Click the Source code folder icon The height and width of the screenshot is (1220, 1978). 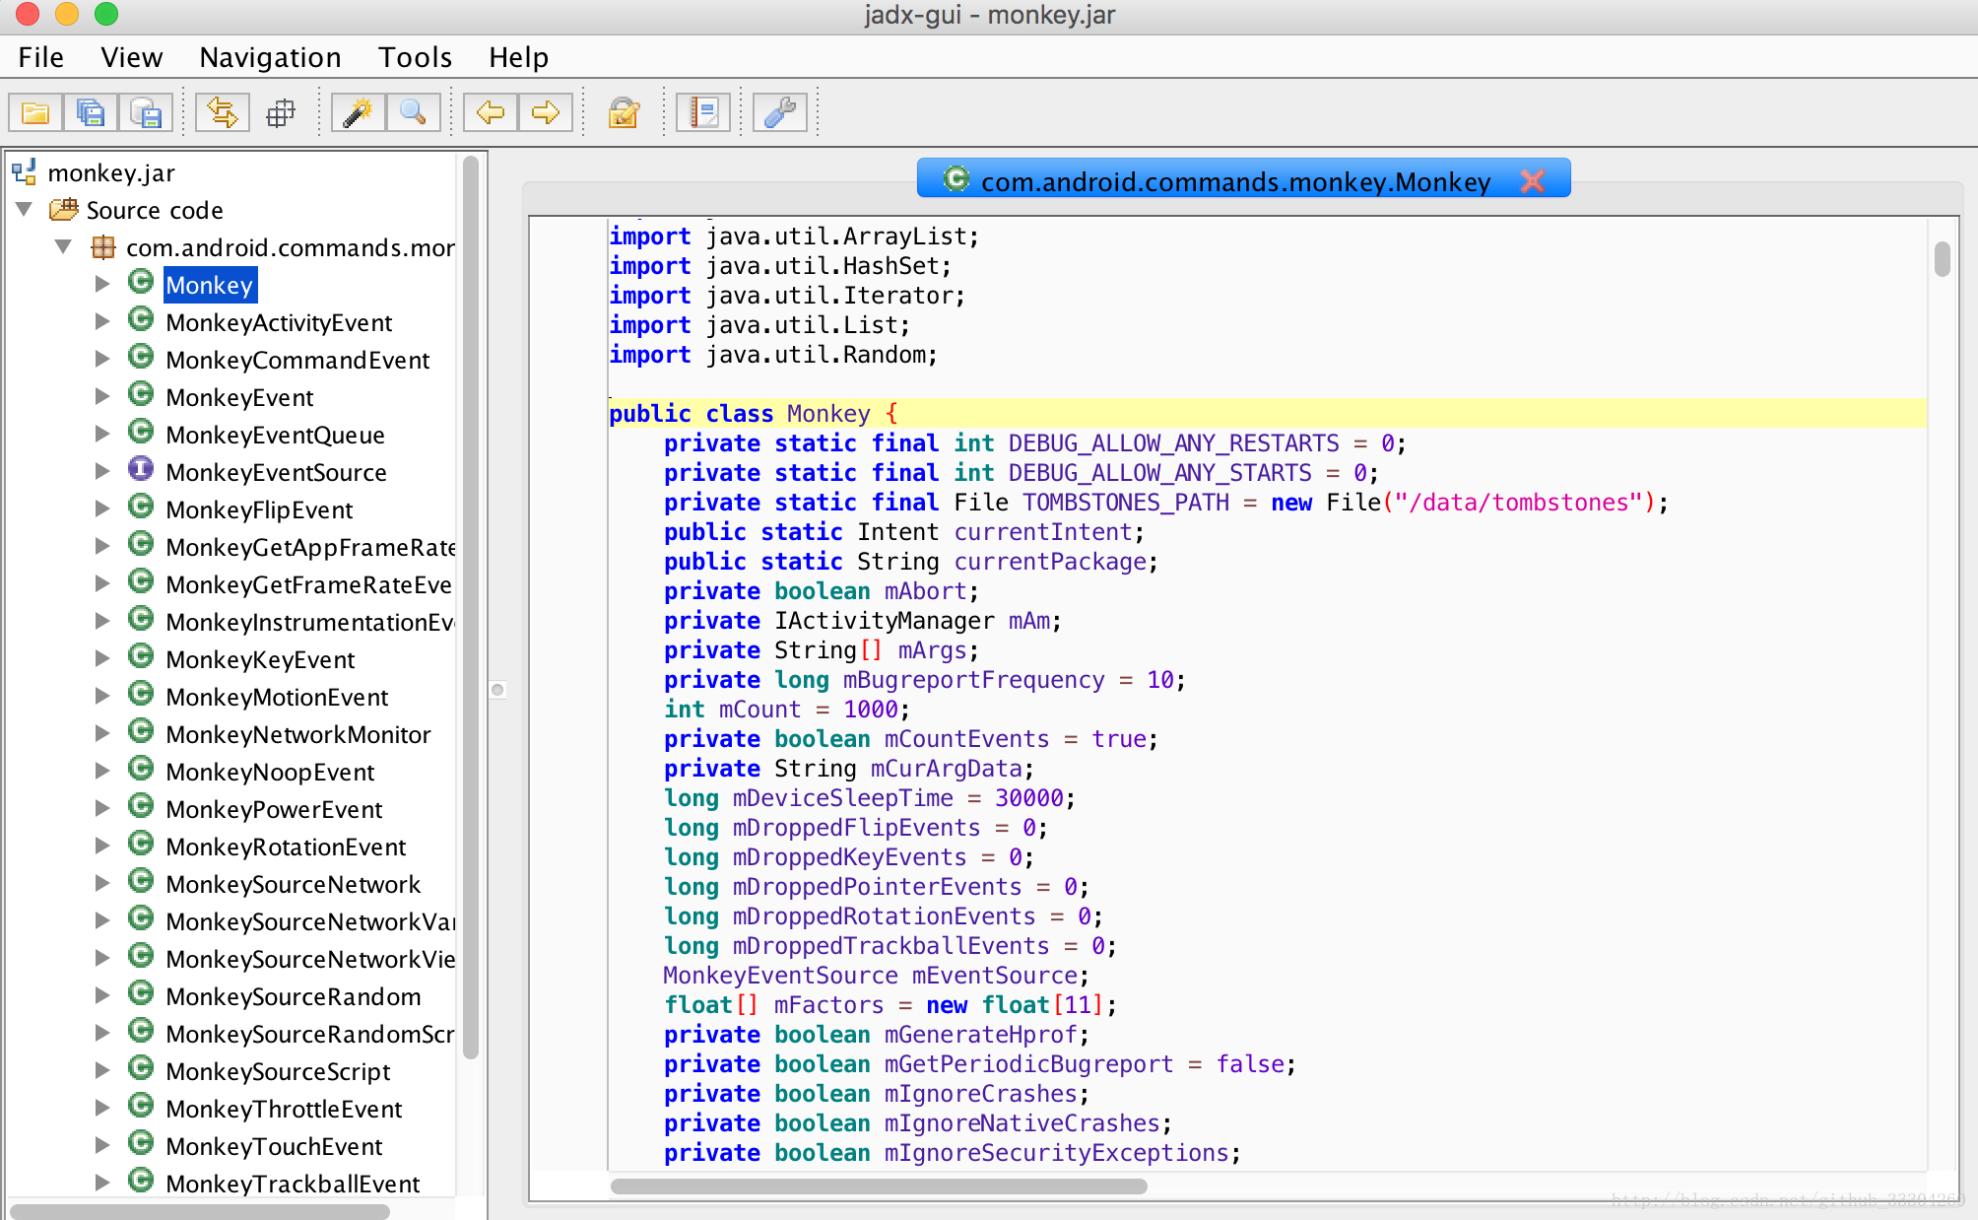[x=64, y=209]
